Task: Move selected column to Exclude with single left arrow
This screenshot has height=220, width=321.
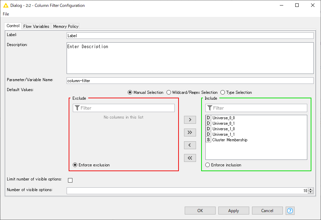Action: point(190,145)
